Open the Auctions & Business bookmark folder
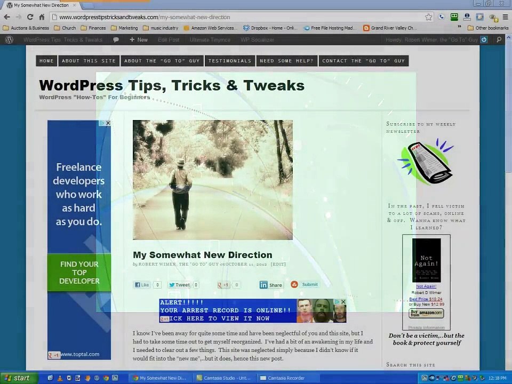Image resolution: width=512 pixels, height=384 pixels. [26, 28]
